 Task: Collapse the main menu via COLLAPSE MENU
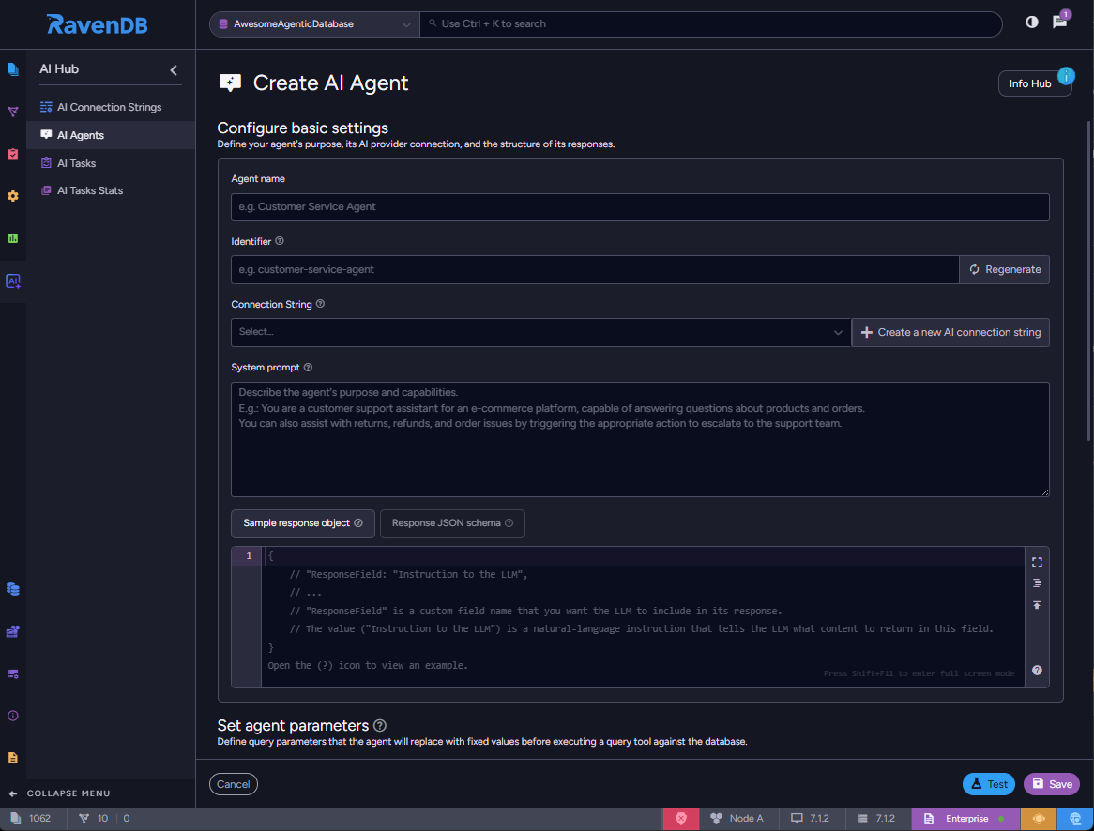point(60,793)
